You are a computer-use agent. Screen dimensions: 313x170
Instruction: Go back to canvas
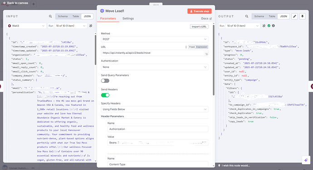tap(15, 3)
